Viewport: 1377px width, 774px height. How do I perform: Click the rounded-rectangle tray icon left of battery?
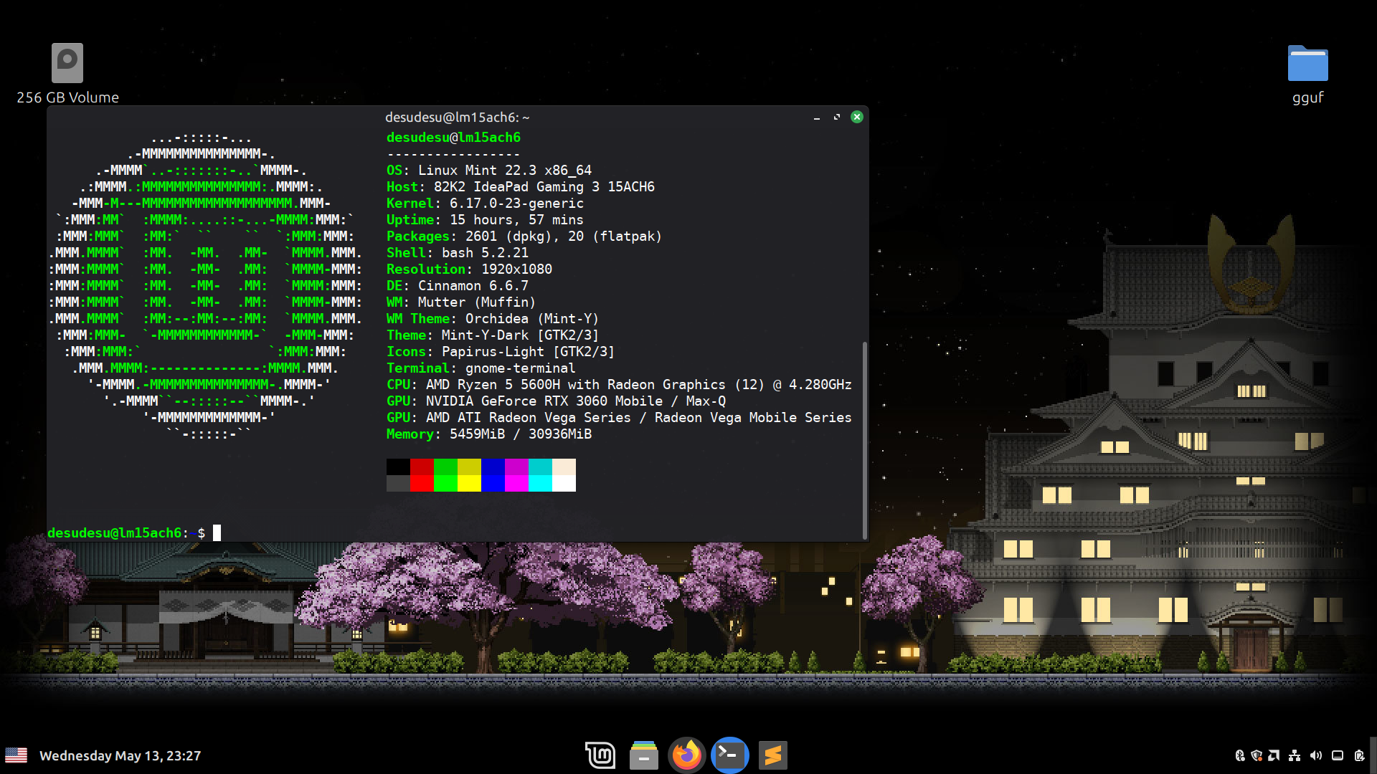tap(1338, 755)
